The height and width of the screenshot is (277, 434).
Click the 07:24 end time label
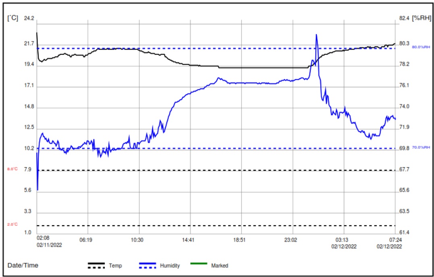[x=395, y=240]
